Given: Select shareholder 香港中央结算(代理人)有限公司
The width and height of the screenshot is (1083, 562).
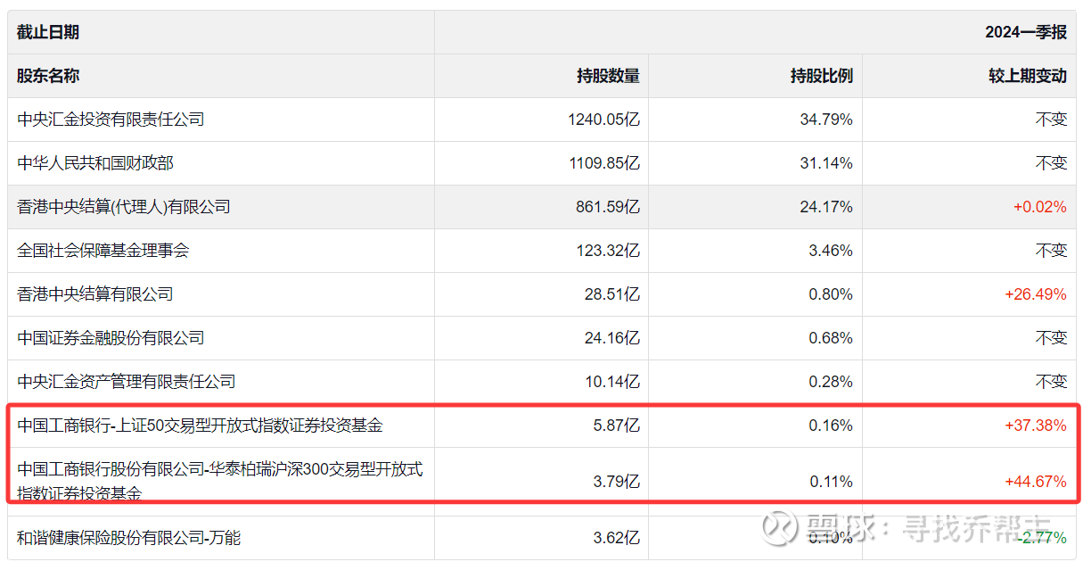Looking at the screenshot, I should coord(124,207).
